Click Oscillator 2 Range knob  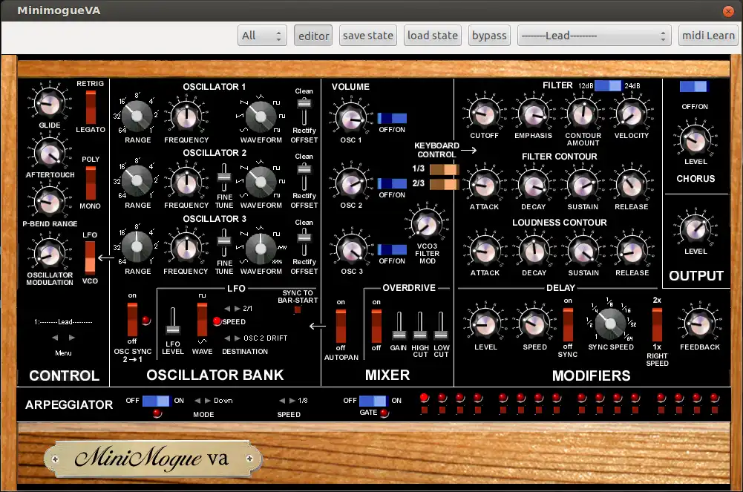click(x=137, y=180)
